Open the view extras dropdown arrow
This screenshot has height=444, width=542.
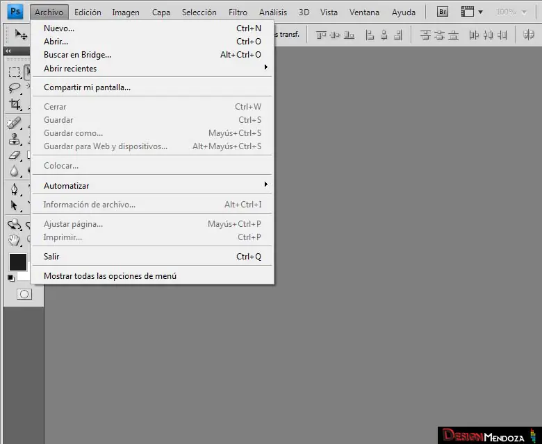point(480,12)
